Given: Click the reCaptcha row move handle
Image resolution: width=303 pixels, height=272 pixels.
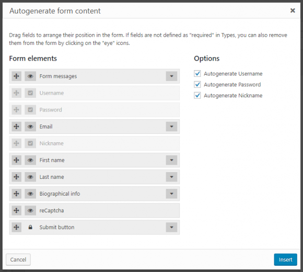Looking at the screenshot, I should click(16, 210).
